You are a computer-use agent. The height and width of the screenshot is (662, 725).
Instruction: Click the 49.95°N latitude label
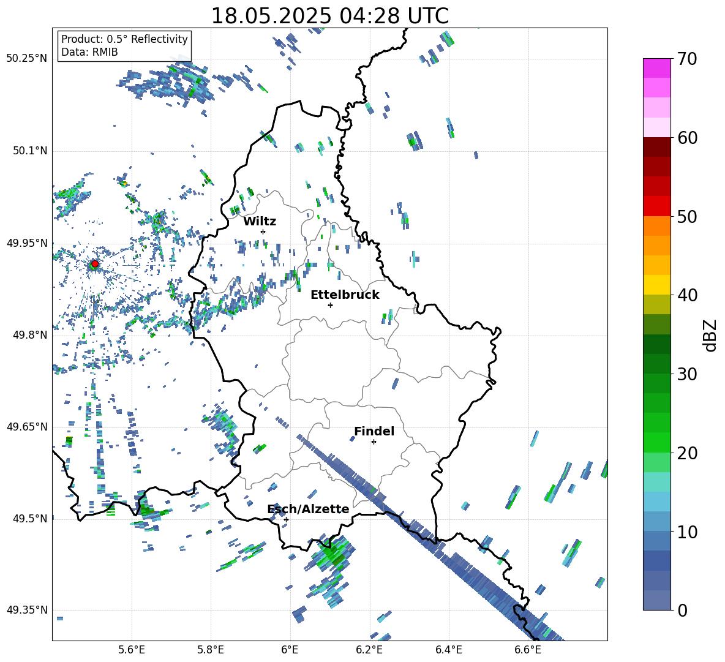27,243
